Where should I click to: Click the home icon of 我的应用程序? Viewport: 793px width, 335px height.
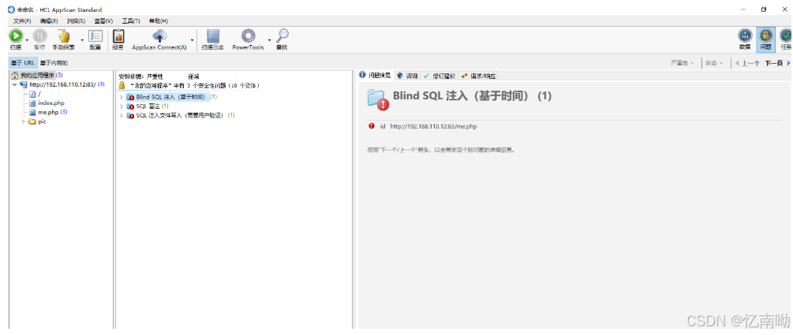(x=15, y=76)
